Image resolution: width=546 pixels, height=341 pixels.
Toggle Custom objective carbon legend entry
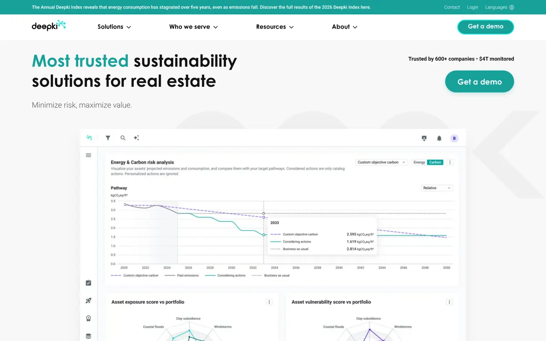tap(135, 276)
